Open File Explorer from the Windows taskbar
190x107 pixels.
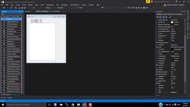pyautogui.click(x=78, y=105)
